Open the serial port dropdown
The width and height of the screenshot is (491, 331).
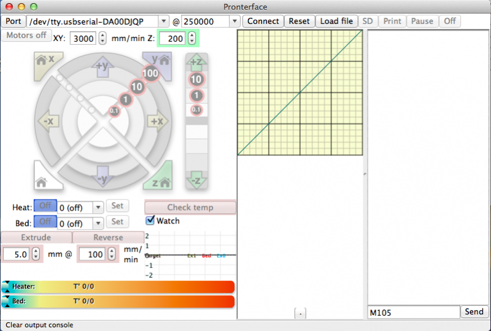click(162, 21)
